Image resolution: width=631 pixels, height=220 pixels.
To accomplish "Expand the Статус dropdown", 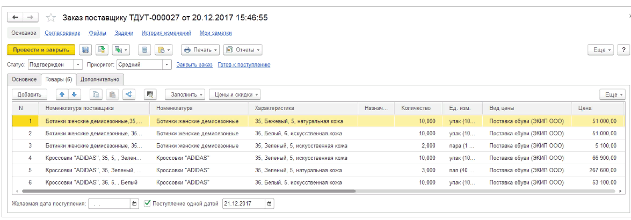I will [x=78, y=65].
